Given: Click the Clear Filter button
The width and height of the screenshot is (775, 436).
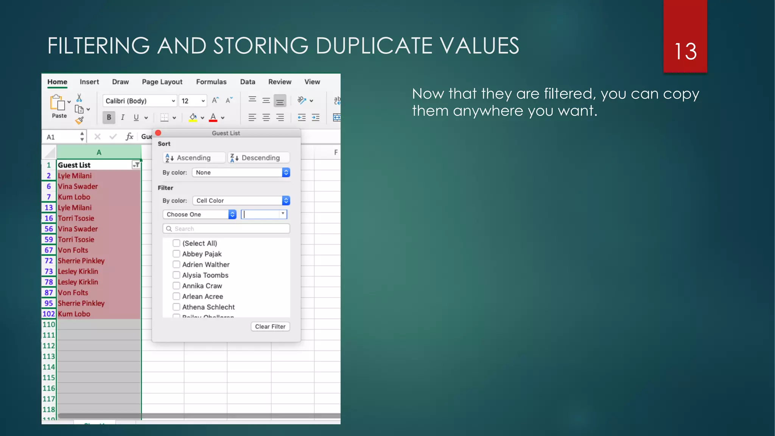Looking at the screenshot, I should point(270,327).
